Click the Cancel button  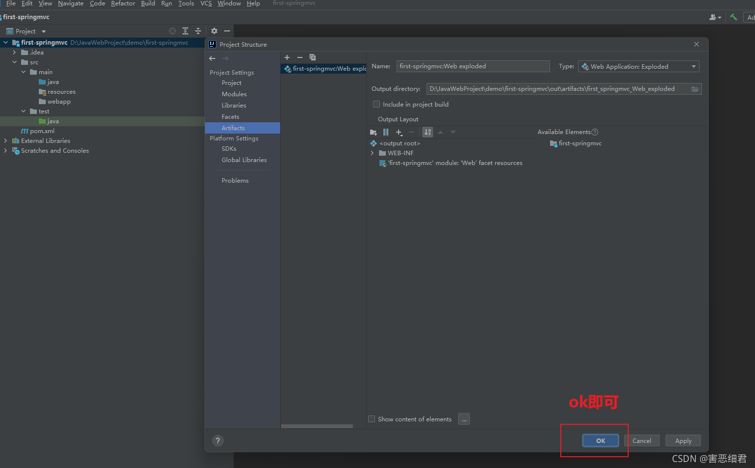pyautogui.click(x=642, y=440)
